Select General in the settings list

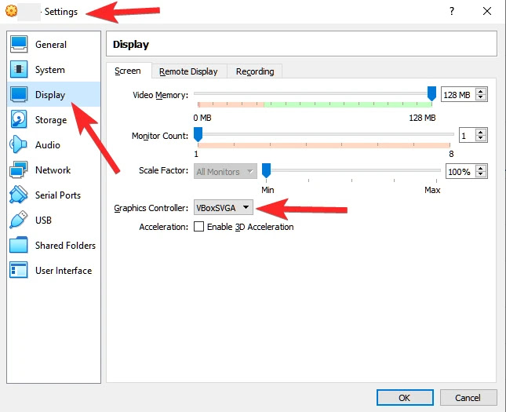click(x=53, y=44)
